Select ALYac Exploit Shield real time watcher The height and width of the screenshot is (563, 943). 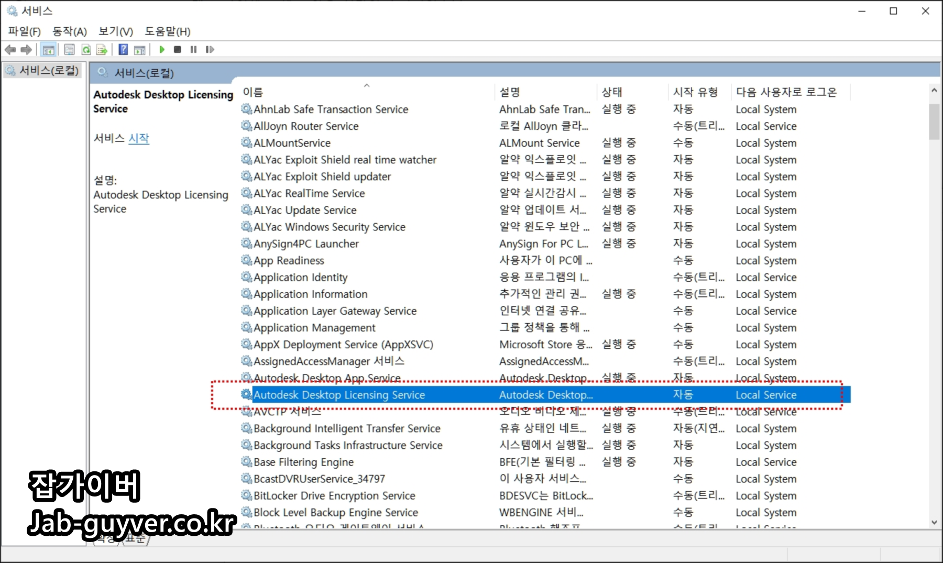(x=545, y=160)
